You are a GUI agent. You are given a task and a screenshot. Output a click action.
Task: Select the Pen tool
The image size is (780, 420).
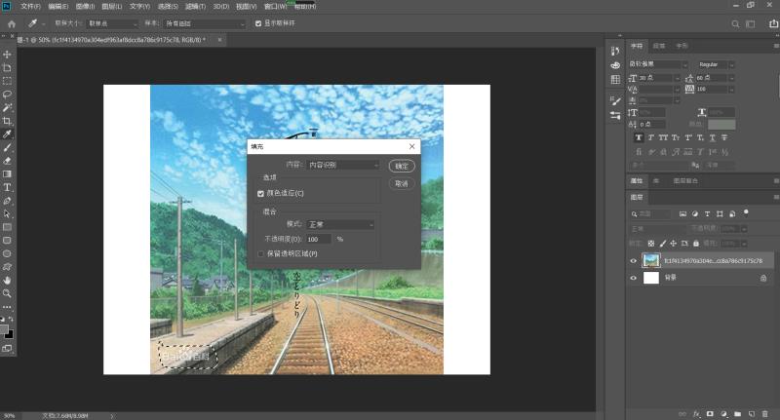click(x=7, y=201)
